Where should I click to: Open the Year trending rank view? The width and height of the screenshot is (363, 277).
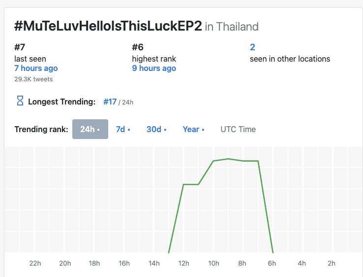[x=193, y=129]
